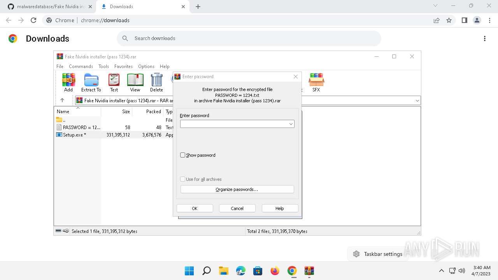
Task: Open Microsoft Store from the taskbar
Action: tap(258, 271)
